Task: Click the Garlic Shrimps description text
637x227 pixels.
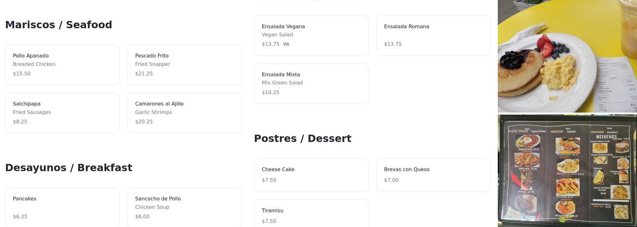Action: 153,112
